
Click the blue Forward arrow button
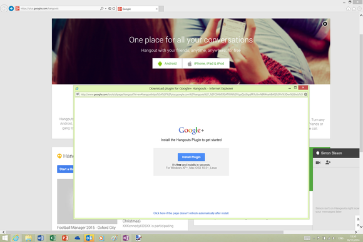pyautogui.click(x=11, y=9)
